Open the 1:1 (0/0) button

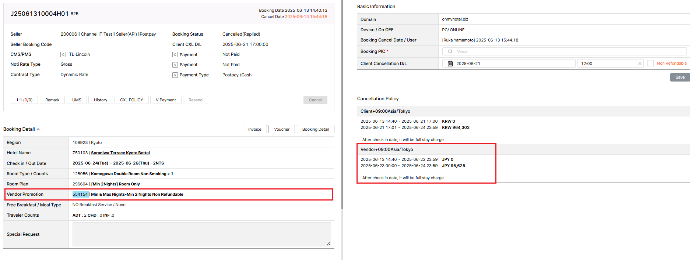click(x=24, y=100)
